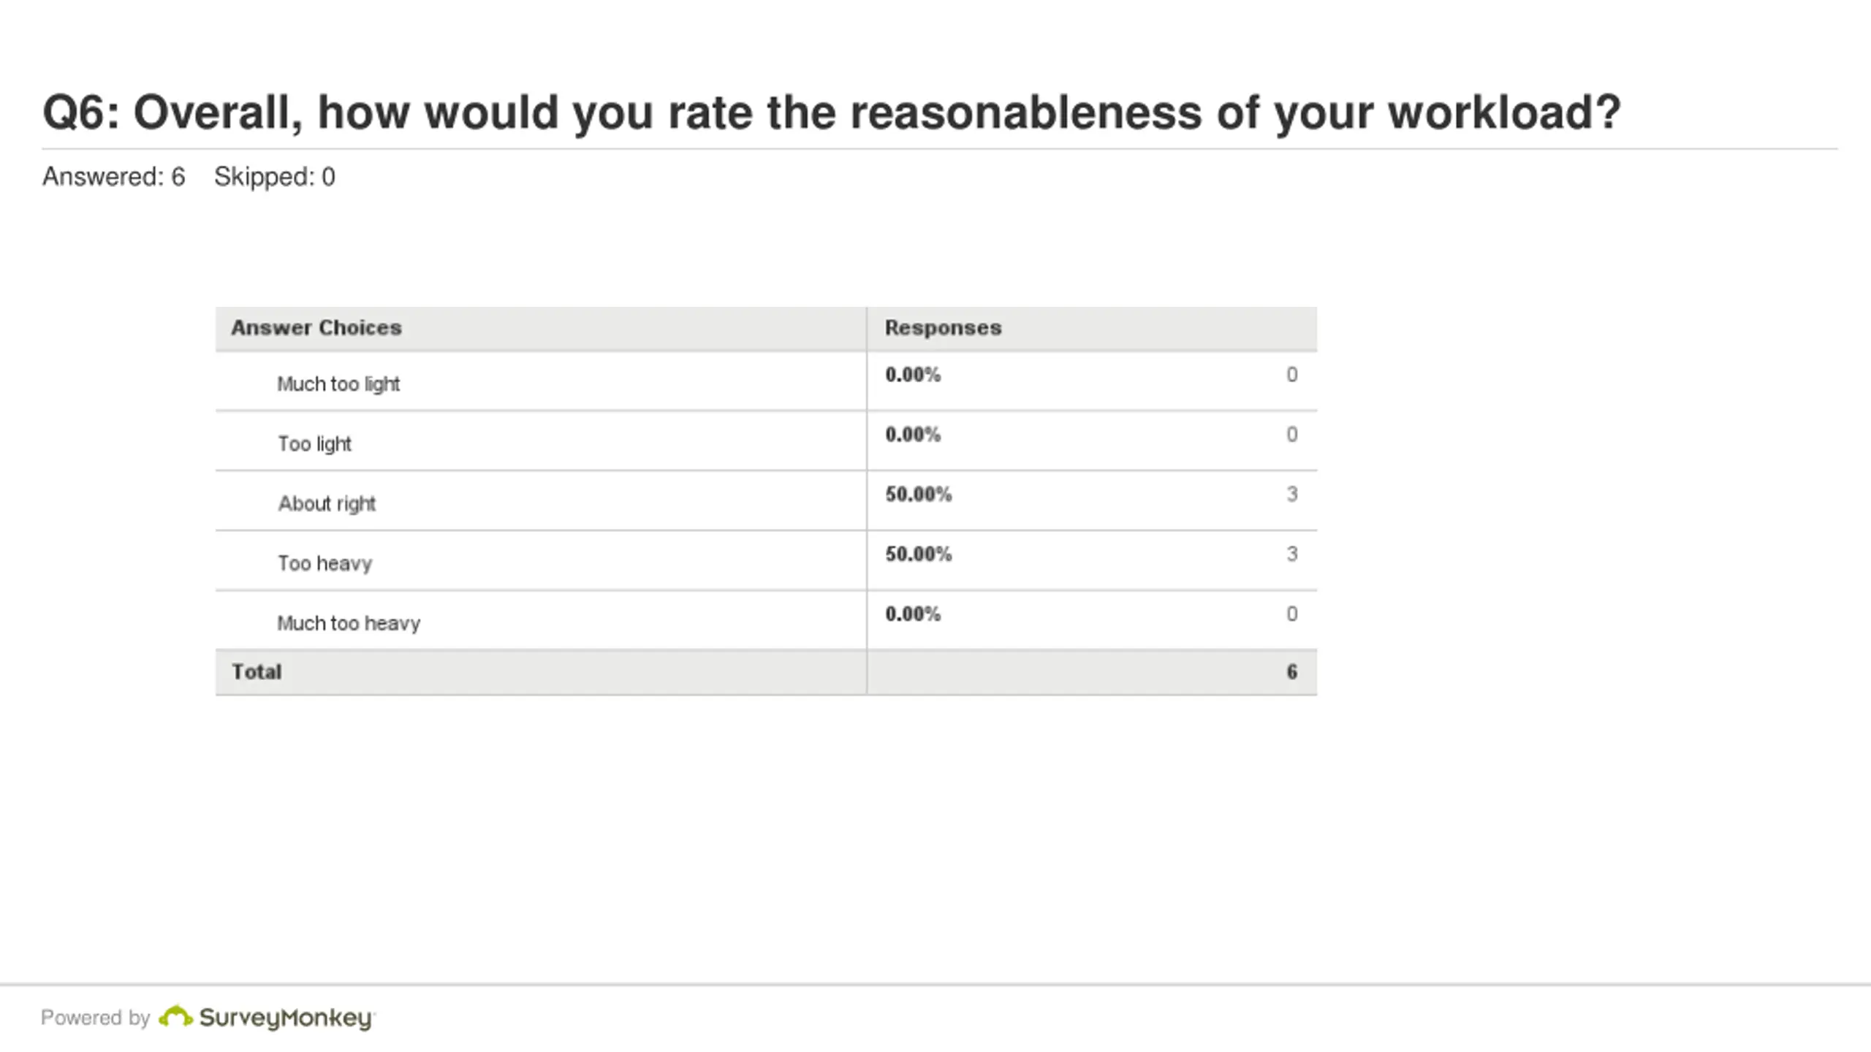The width and height of the screenshot is (1871, 1052).
Task: Click the 50.00% value for About right
Action: 919,495
